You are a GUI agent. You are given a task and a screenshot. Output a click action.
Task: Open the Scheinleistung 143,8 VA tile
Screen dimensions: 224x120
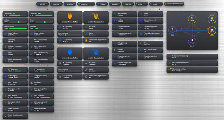point(70,34)
